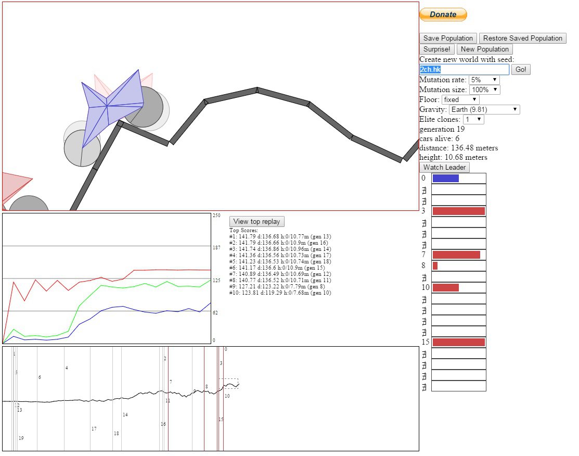The image size is (579, 456).
Task: Click Restore Saved Population button
Action: tap(522, 39)
